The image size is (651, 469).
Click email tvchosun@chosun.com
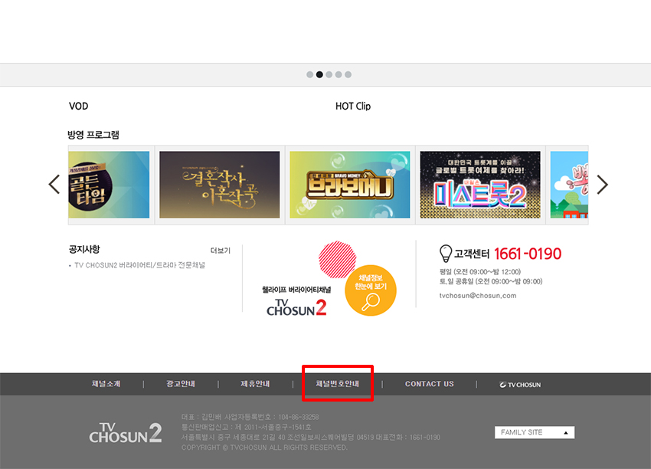(478, 296)
